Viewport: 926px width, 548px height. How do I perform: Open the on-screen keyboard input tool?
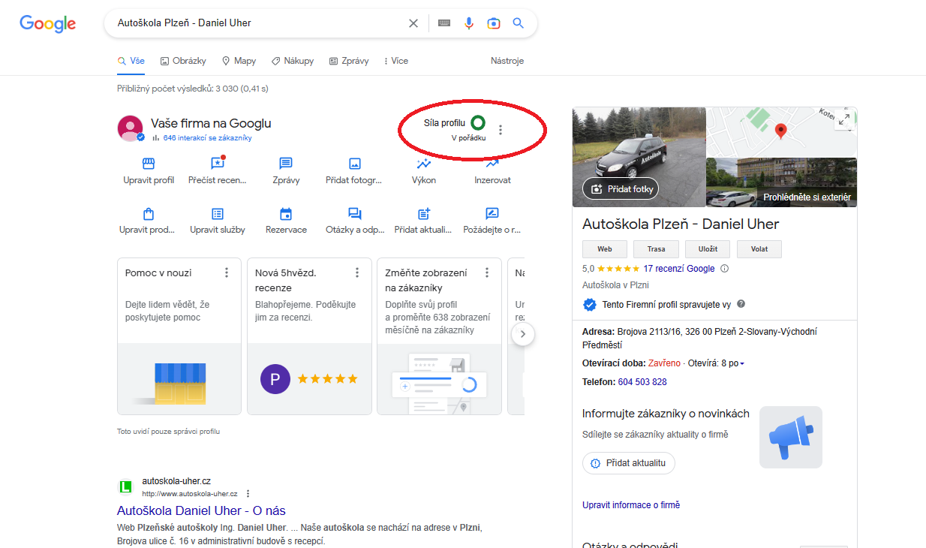(x=444, y=23)
